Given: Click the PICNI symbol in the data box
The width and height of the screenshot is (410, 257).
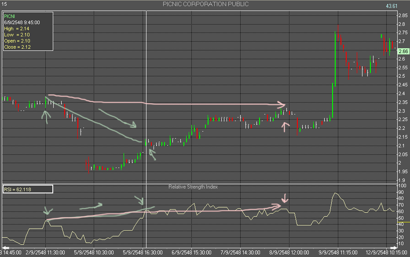Looking at the screenshot, I should click(x=9, y=16).
